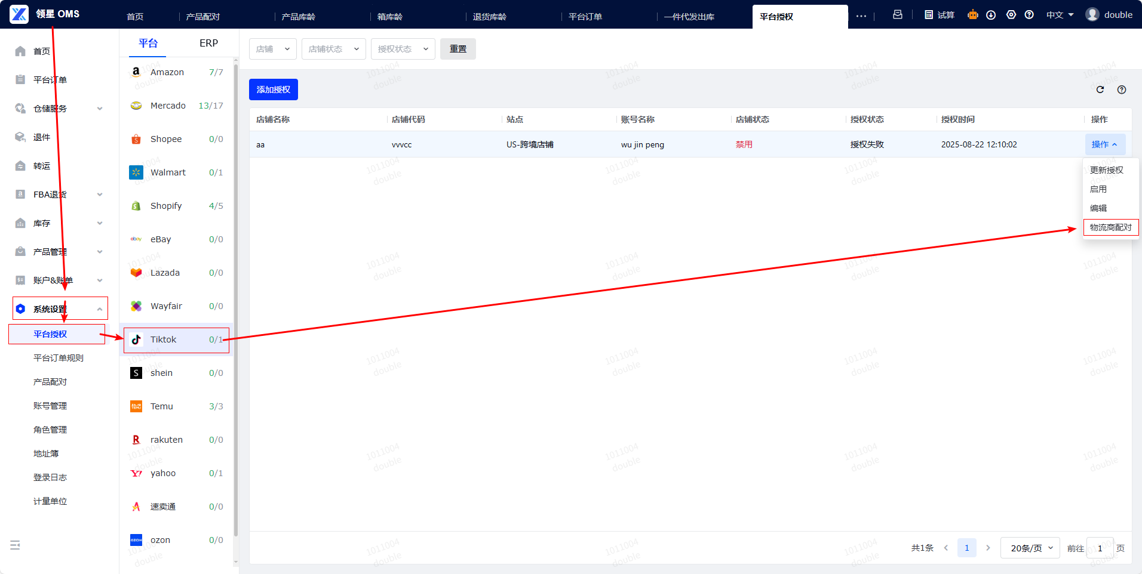
Task: Switch to the ERP tab
Action: (x=208, y=43)
